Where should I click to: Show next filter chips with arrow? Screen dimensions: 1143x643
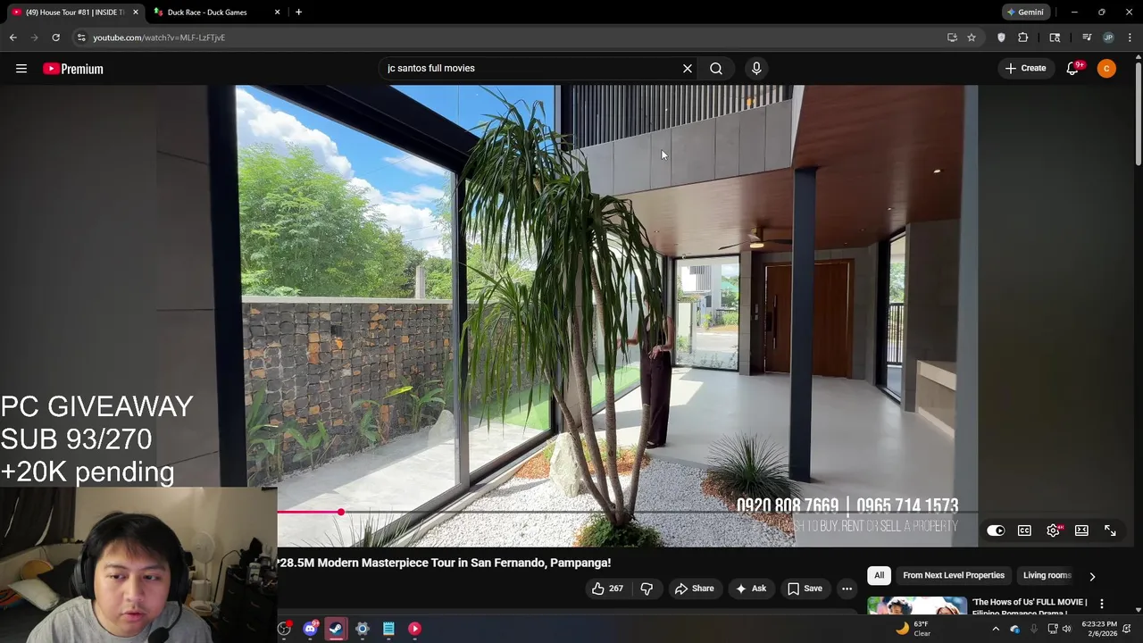click(1092, 576)
